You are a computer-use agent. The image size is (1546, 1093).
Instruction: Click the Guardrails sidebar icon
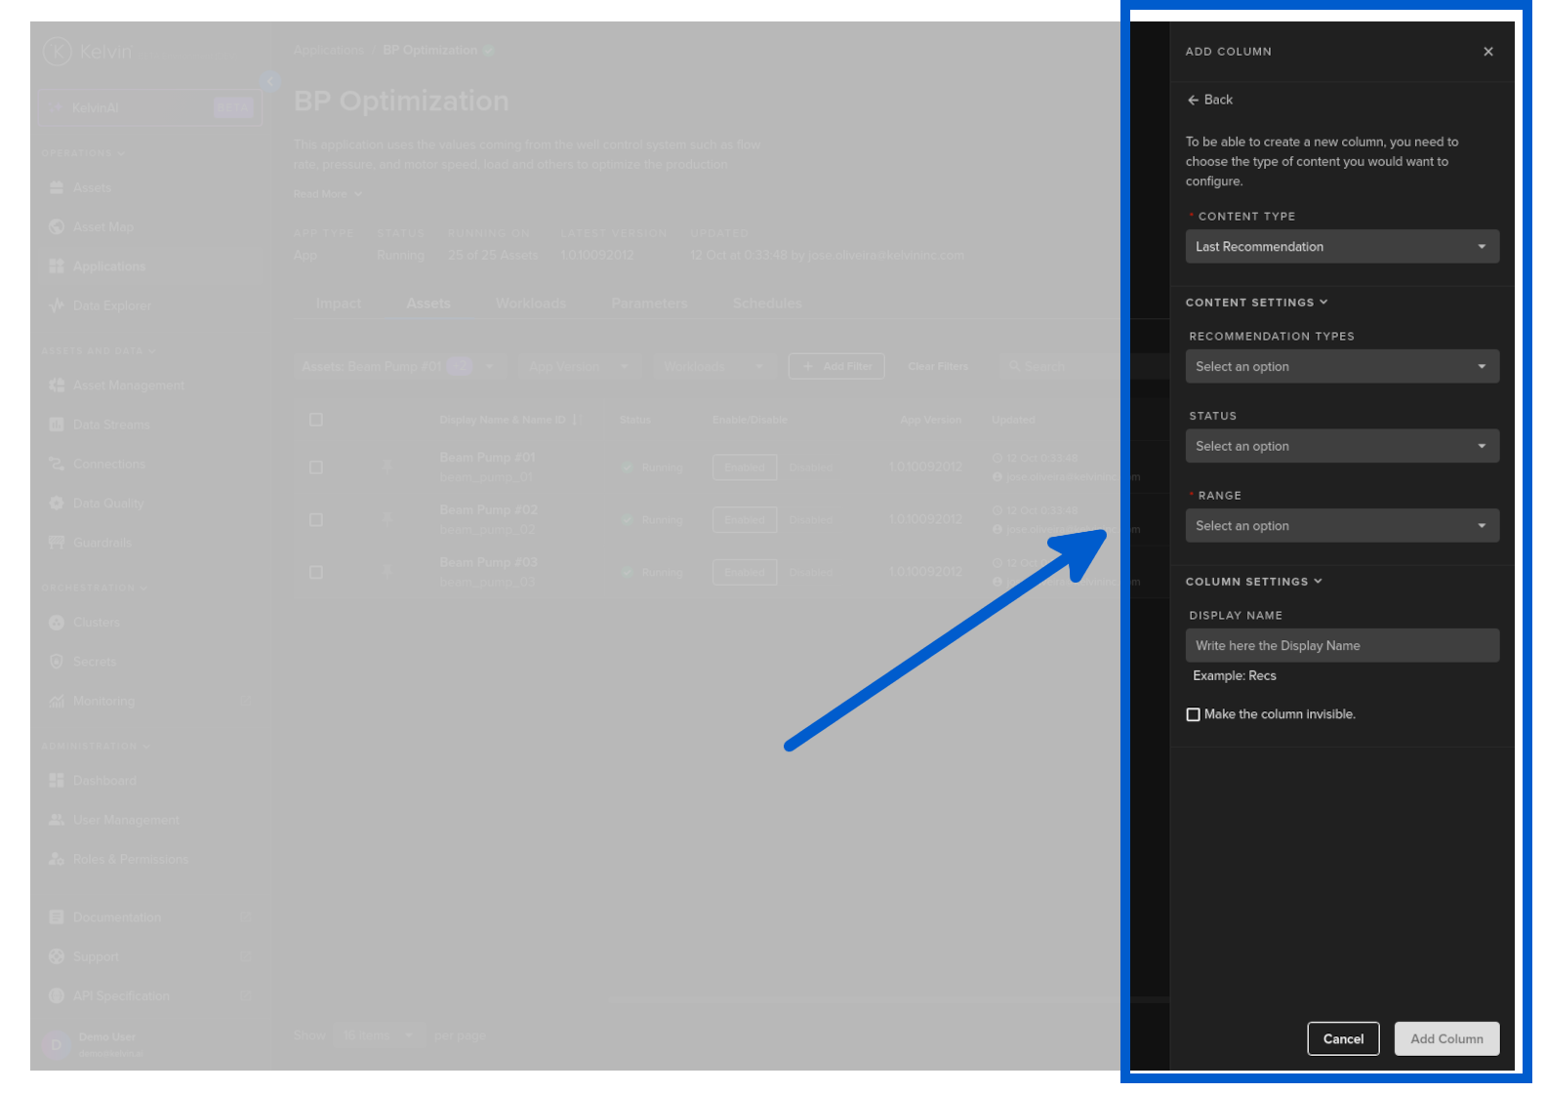coord(57,543)
